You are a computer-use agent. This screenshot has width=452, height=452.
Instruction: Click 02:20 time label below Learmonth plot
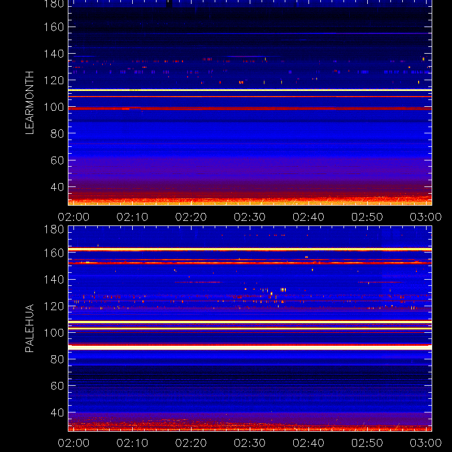click(x=191, y=217)
